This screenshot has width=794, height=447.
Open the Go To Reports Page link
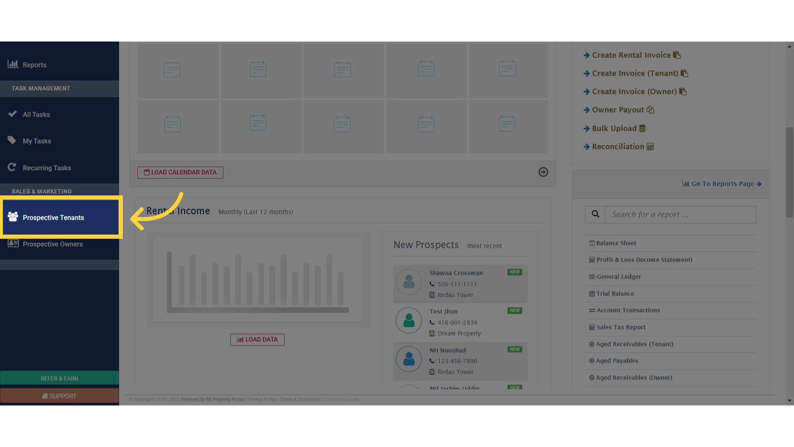point(722,184)
